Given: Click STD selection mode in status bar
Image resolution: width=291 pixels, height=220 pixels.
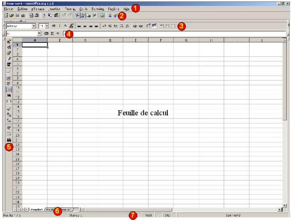Looking at the screenshot, I should click(167, 215).
